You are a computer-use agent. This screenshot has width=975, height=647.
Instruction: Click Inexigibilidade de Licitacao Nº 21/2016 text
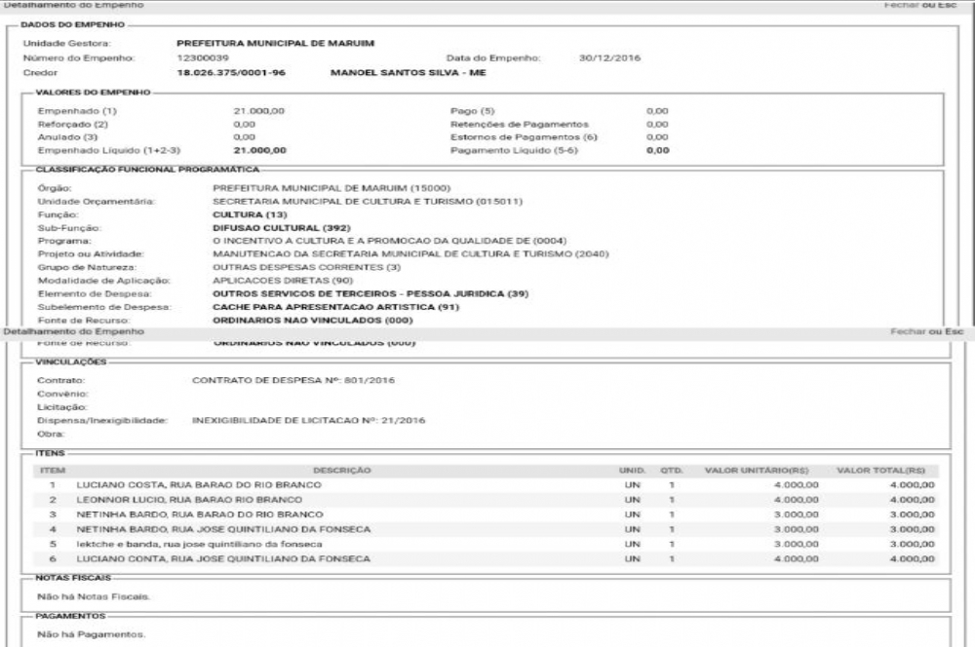pyautogui.click(x=308, y=421)
